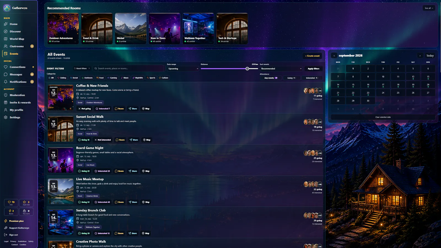The width and height of the screenshot is (441, 248).
Task: Open Room chat for Coffee & New Friends
Action: pyautogui.click(x=119, y=109)
